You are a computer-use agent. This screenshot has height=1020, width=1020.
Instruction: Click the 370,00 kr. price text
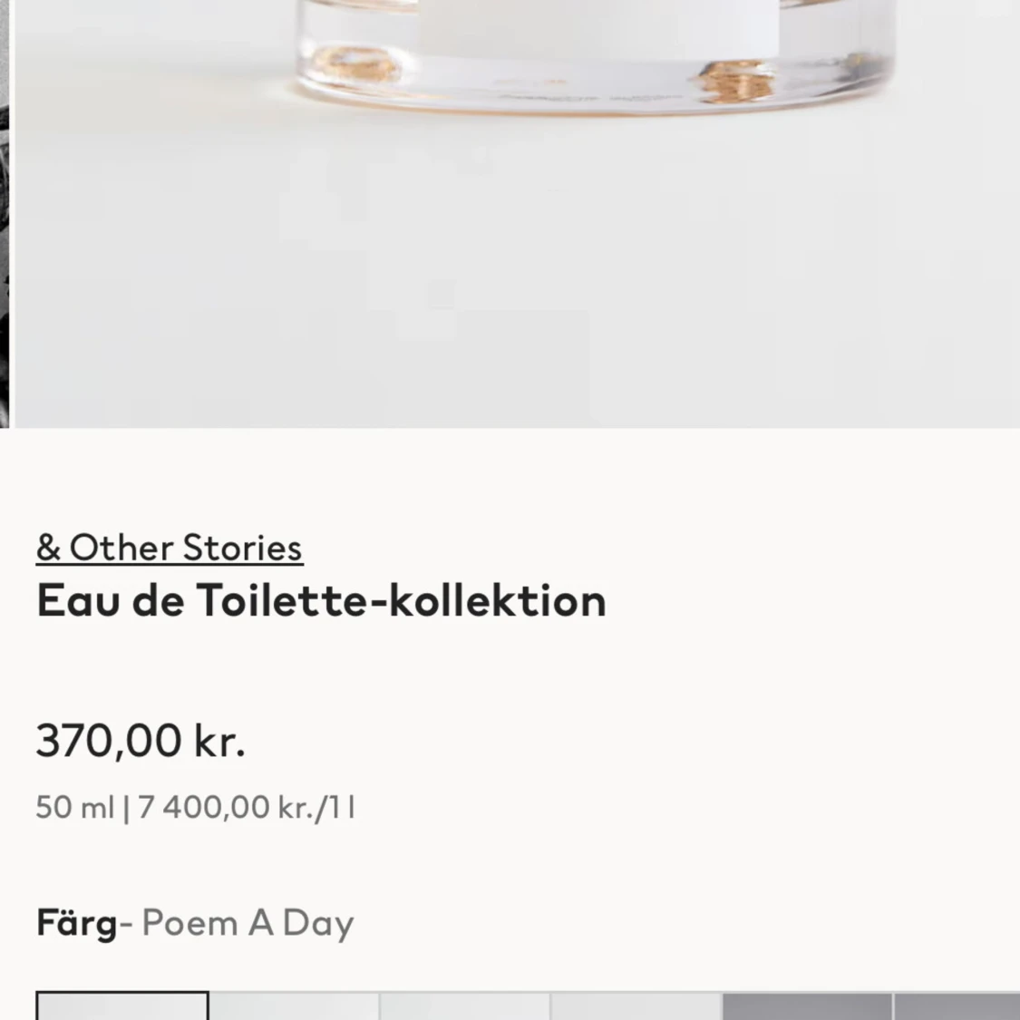click(x=141, y=741)
